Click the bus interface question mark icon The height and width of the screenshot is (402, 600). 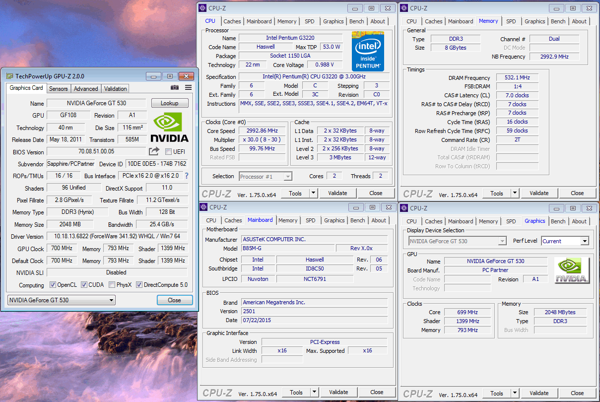pos(187,176)
